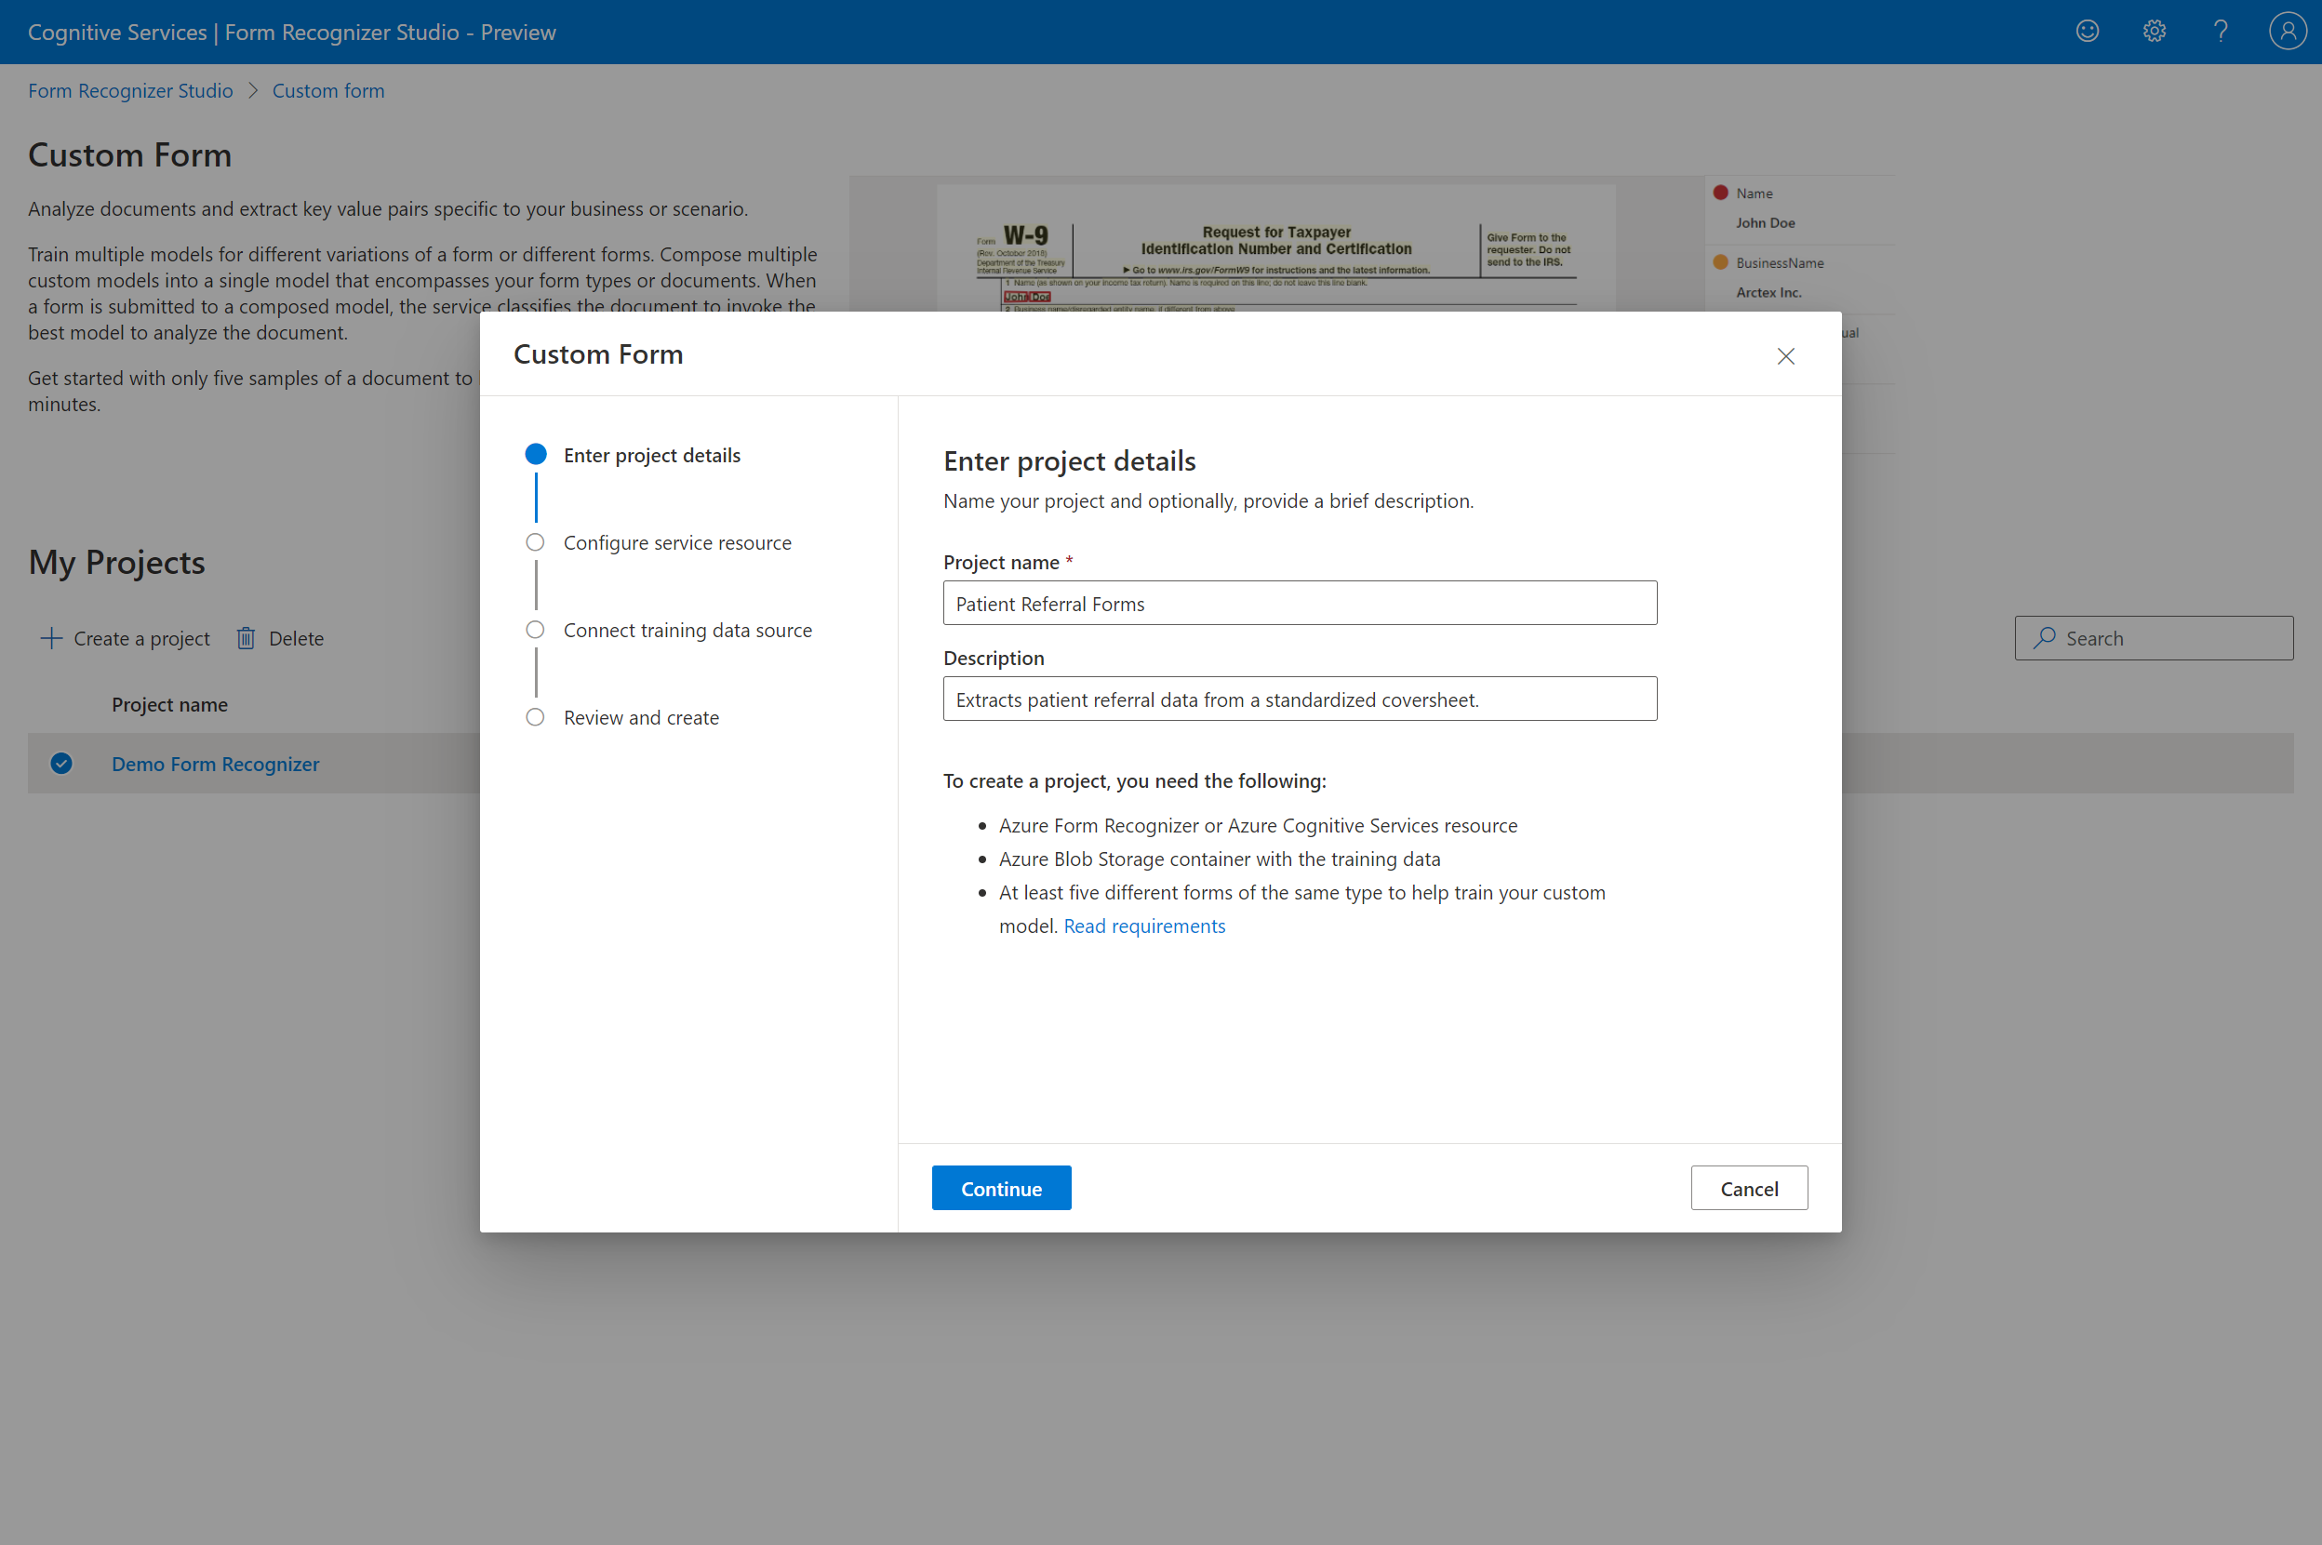Click Custom form breadcrumb link
This screenshot has height=1545, width=2322.
[x=328, y=90]
